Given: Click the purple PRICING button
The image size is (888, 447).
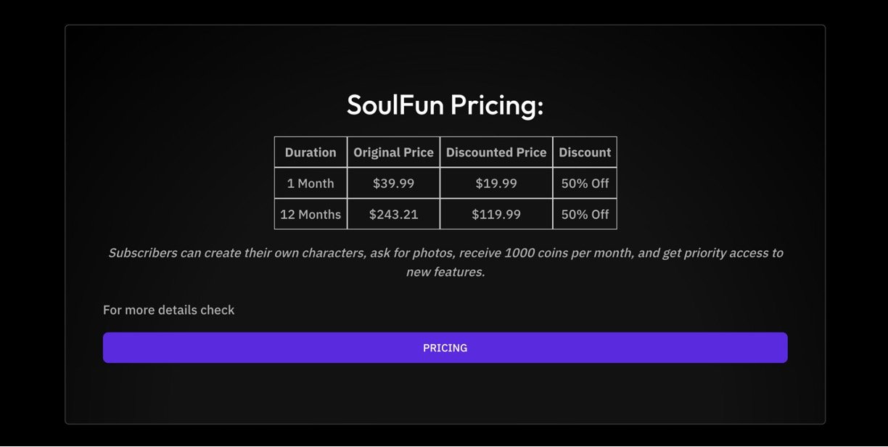Looking at the screenshot, I should pos(445,348).
